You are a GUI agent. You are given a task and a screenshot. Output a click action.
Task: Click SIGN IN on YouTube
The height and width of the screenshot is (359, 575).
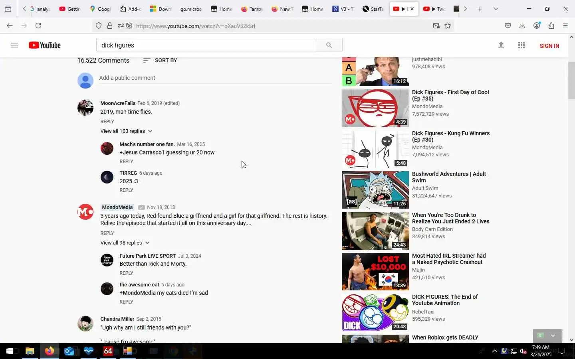549,45
